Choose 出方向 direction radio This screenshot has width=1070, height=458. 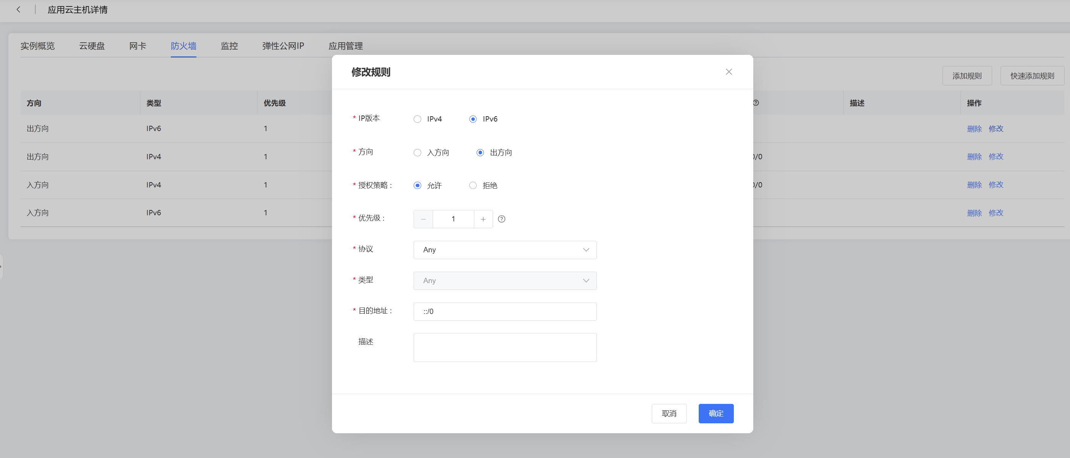coord(480,153)
